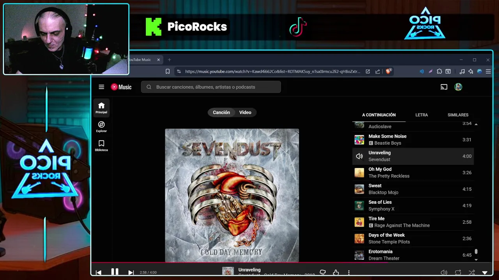Click the cast to device icon
The height and width of the screenshot is (280, 499).
click(444, 87)
